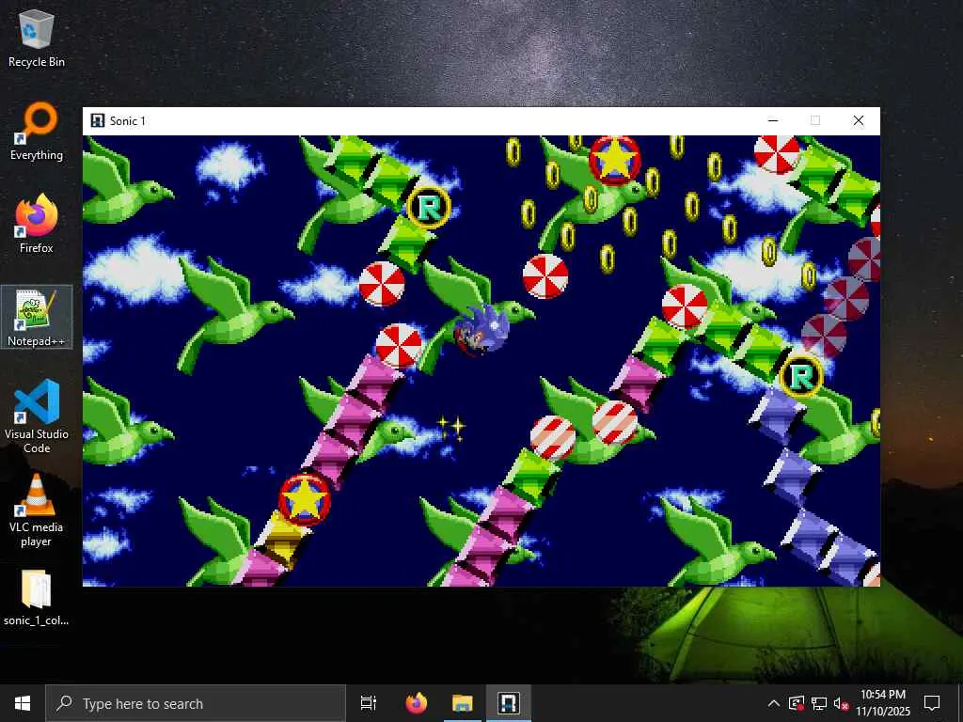Viewport: 963px width, 722px height.
Task: Select the sonic_1_col... folder on desktop
Action: [37, 598]
